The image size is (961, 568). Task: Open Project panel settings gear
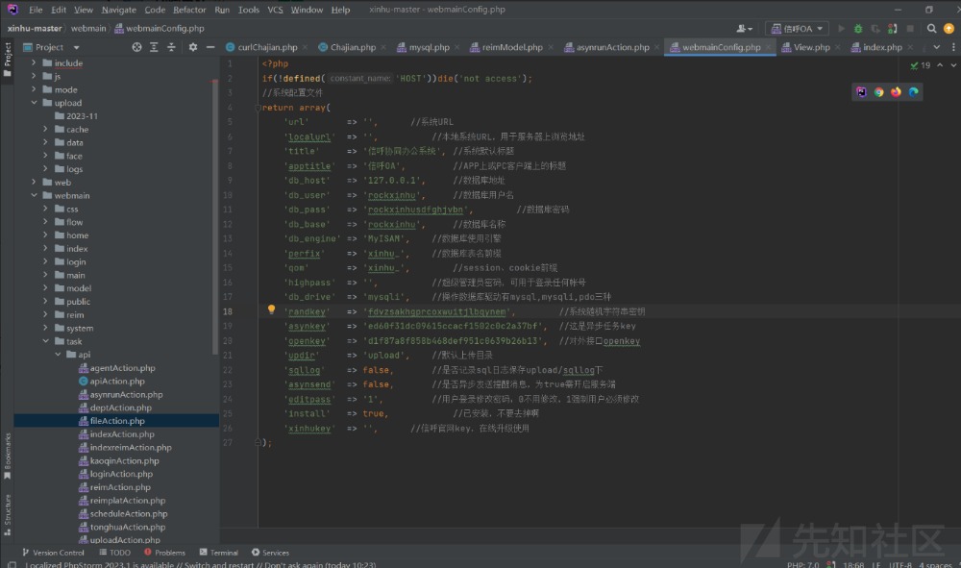point(192,47)
